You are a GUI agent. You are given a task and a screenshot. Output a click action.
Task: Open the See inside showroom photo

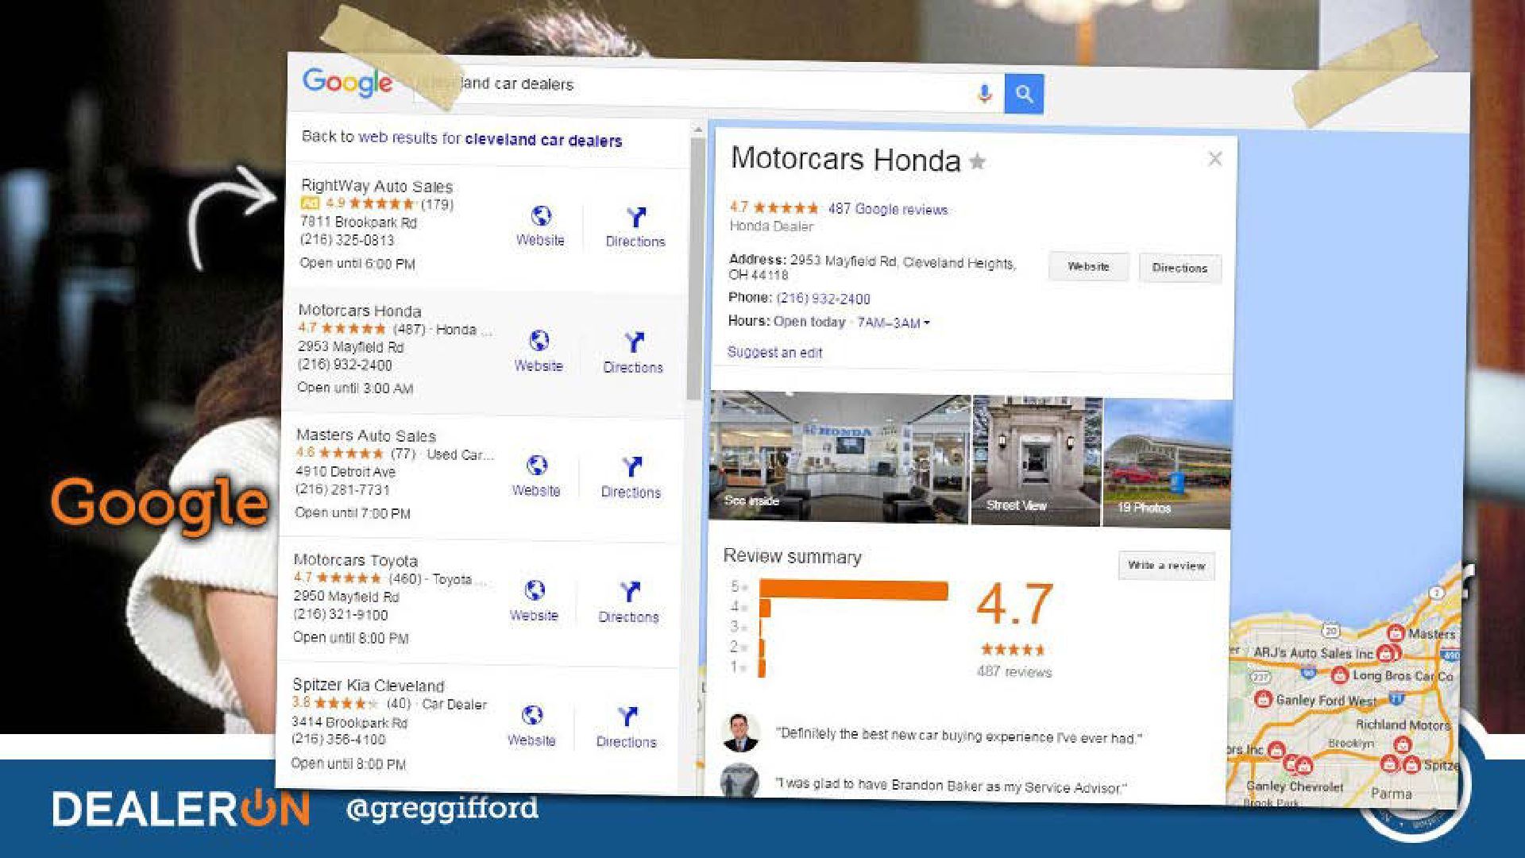tap(840, 458)
